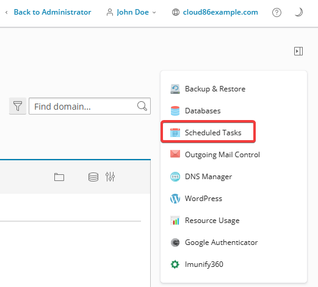This screenshot has height=287, width=318.
Task: View Resource Usage chart icon
Action: click(175, 221)
